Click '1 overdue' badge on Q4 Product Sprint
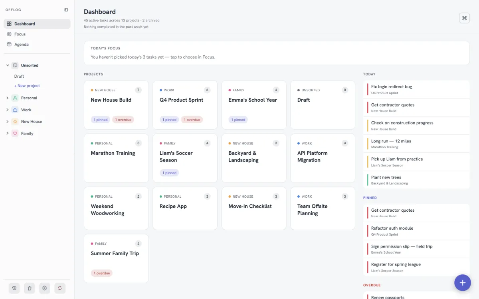The width and height of the screenshot is (479, 299). point(192,120)
